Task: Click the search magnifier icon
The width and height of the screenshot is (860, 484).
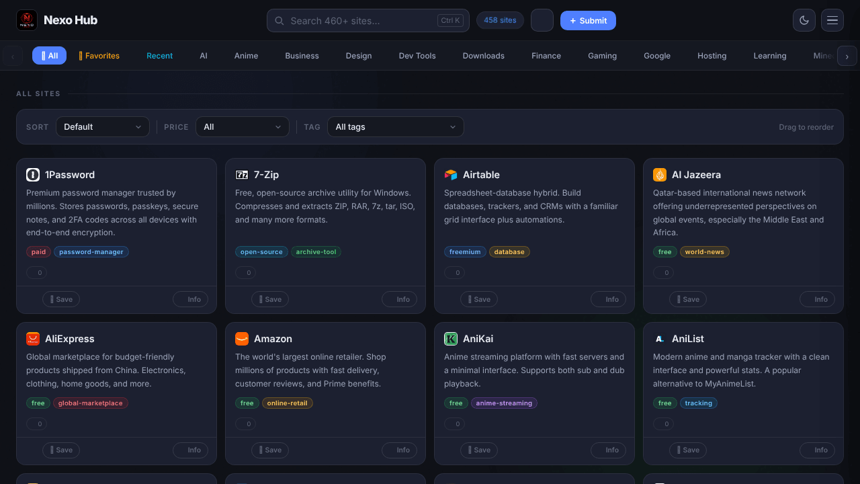Action: tap(279, 21)
